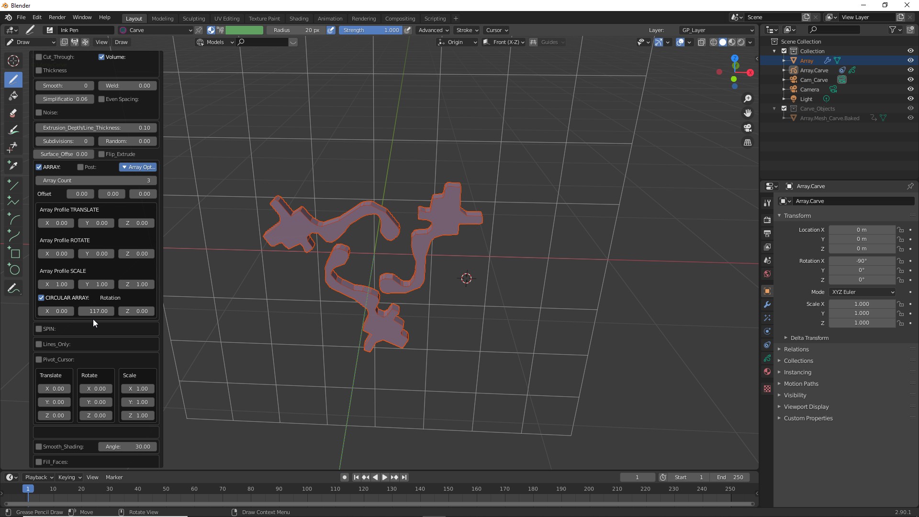
Task: Click the play animation button
Action: 385,477
